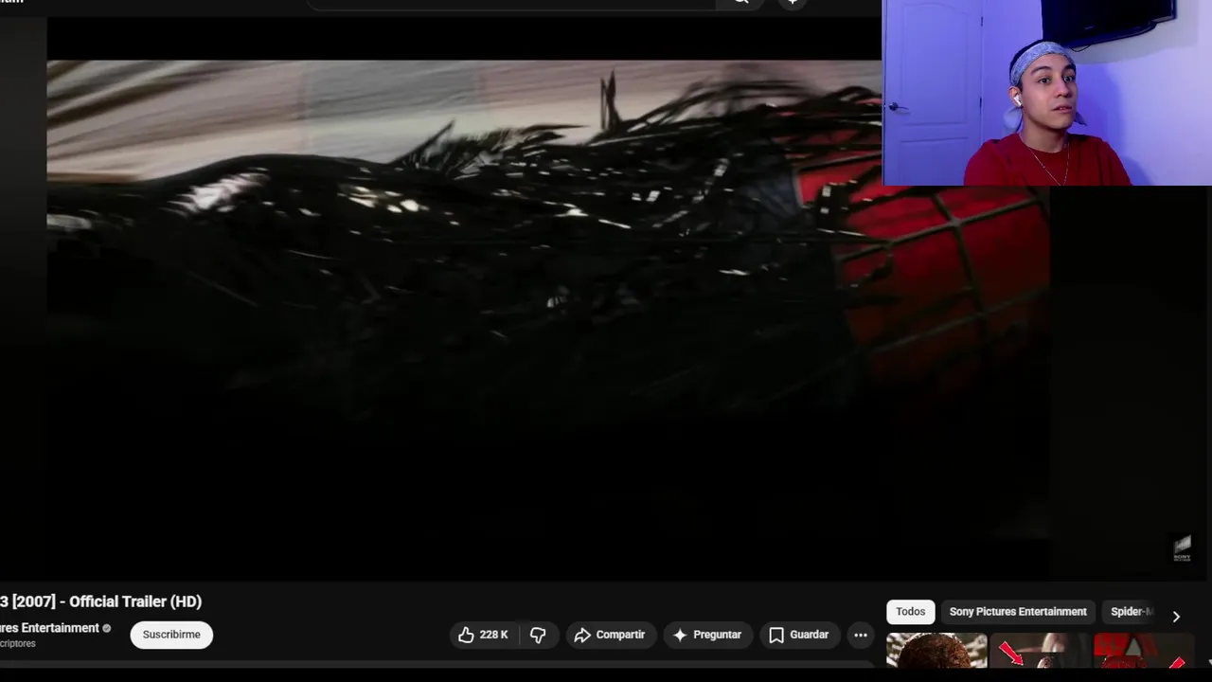Open the Preguntar AI option
1212x682 pixels.
tap(707, 635)
